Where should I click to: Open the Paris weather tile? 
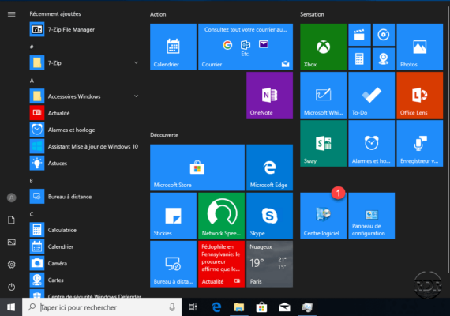pyautogui.click(x=269, y=264)
